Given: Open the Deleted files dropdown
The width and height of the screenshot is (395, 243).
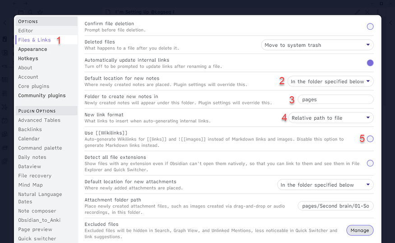Looking at the screenshot, I should click(x=317, y=45).
